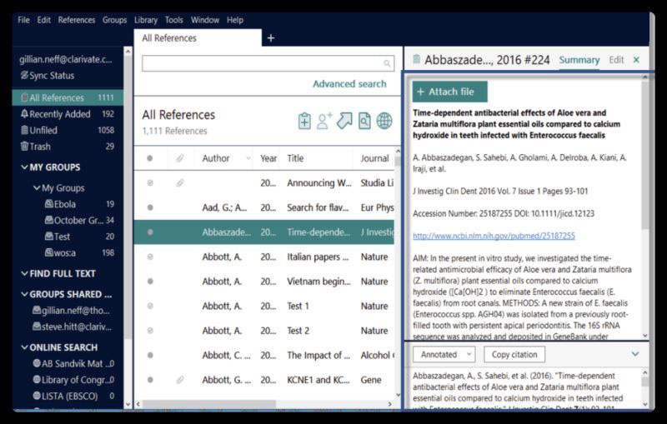Toggle read status for Vietnam begin... row
667x424 pixels.
click(150, 282)
